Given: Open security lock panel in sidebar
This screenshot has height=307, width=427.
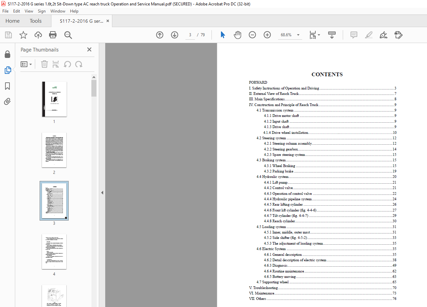Looking at the screenshot, I should tap(7, 55).
